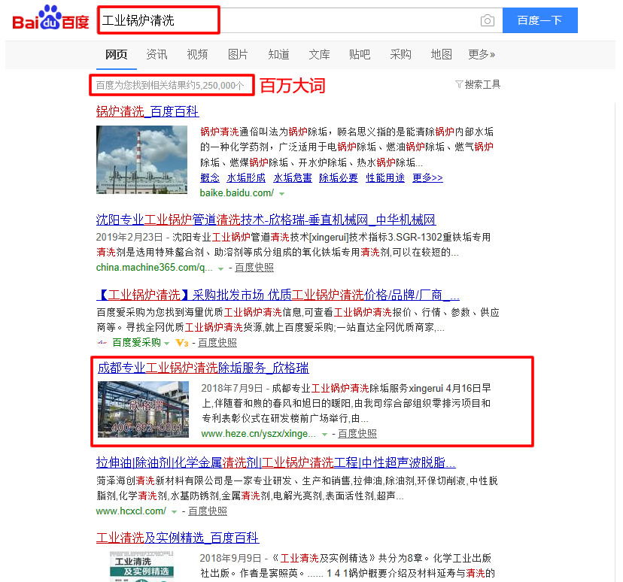
Task: Click the 更多>> sublink
Action: pyautogui.click(x=427, y=178)
